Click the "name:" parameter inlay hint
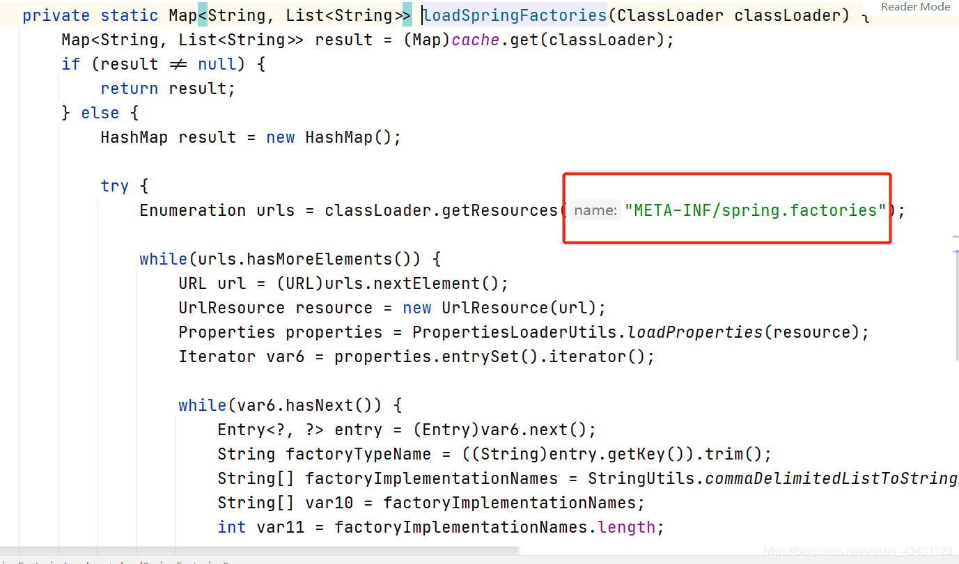This screenshot has width=959, height=564. pos(595,210)
